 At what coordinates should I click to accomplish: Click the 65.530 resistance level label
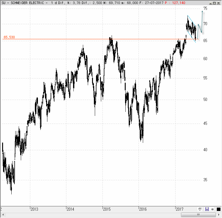9,37
